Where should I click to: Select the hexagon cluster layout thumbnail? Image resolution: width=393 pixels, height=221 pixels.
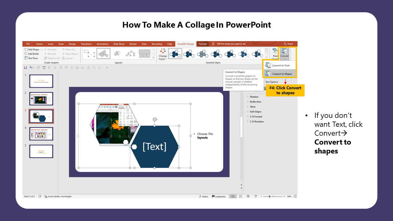[103, 53]
